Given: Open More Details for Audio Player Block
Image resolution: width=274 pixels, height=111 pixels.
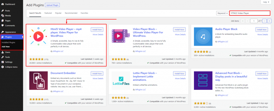Looking at the screenshot, I should click(263, 35).
